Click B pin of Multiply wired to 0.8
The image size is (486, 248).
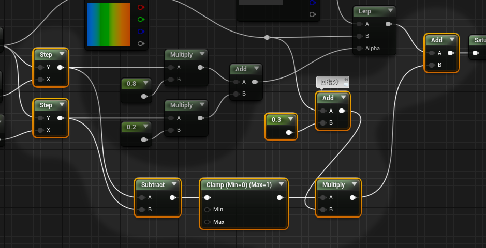171,80
